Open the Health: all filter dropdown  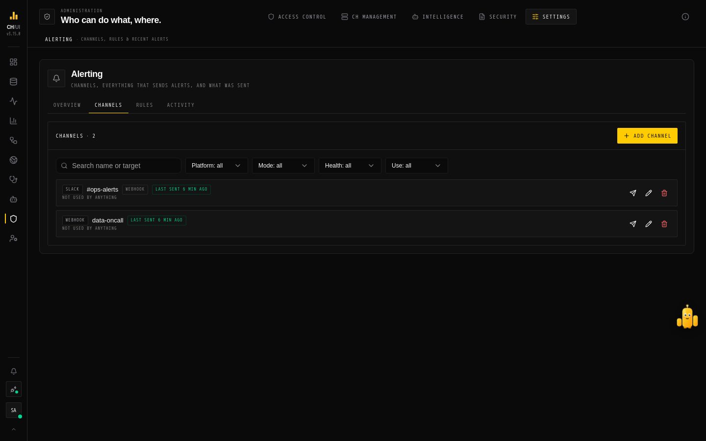tap(350, 166)
